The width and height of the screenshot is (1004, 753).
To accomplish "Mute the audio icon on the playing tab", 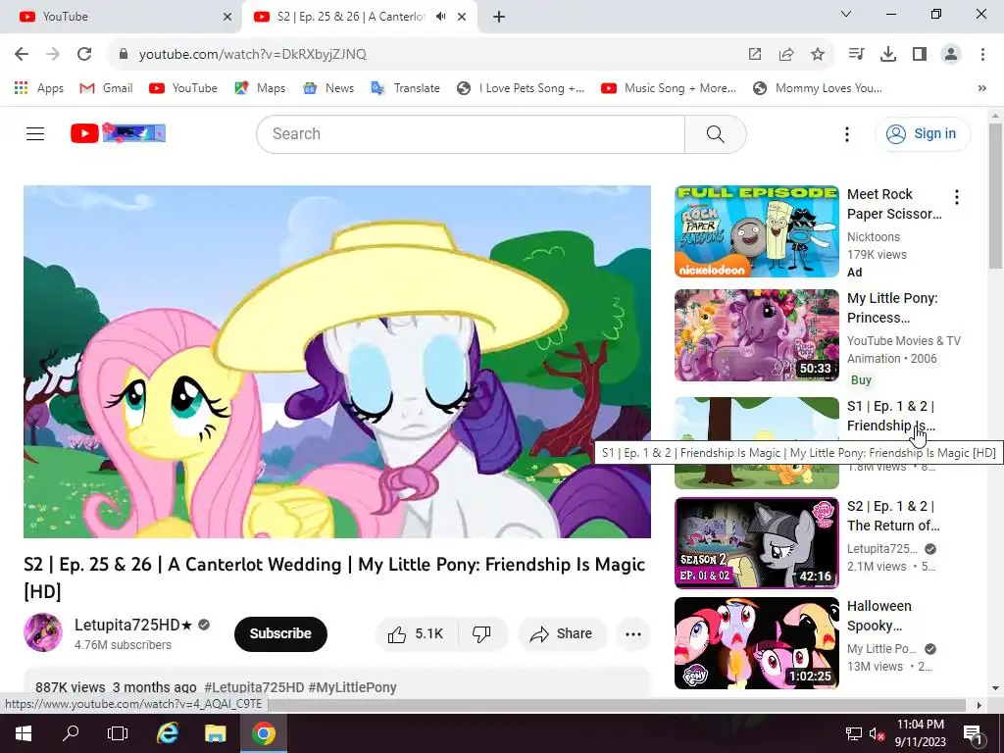I will [x=440, y=17].
